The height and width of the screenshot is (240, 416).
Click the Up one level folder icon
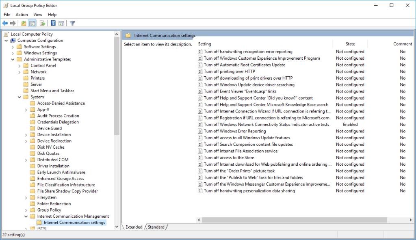pyautogui.click(x=24, y=23)
